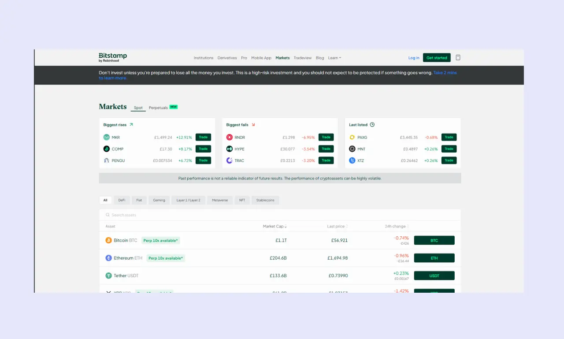Click Trade button for MNT
The image size is (564, 339).
[449, 149]
